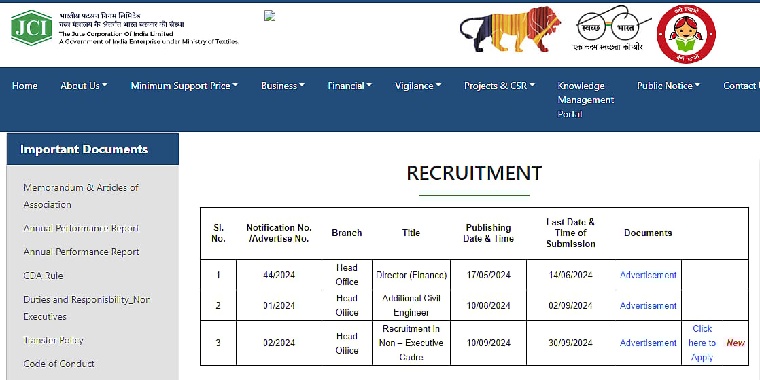The height and width of the screenshot is (380, 760).
Task: Click the 'Click here to Apply' link
Action: click(702, 343)
